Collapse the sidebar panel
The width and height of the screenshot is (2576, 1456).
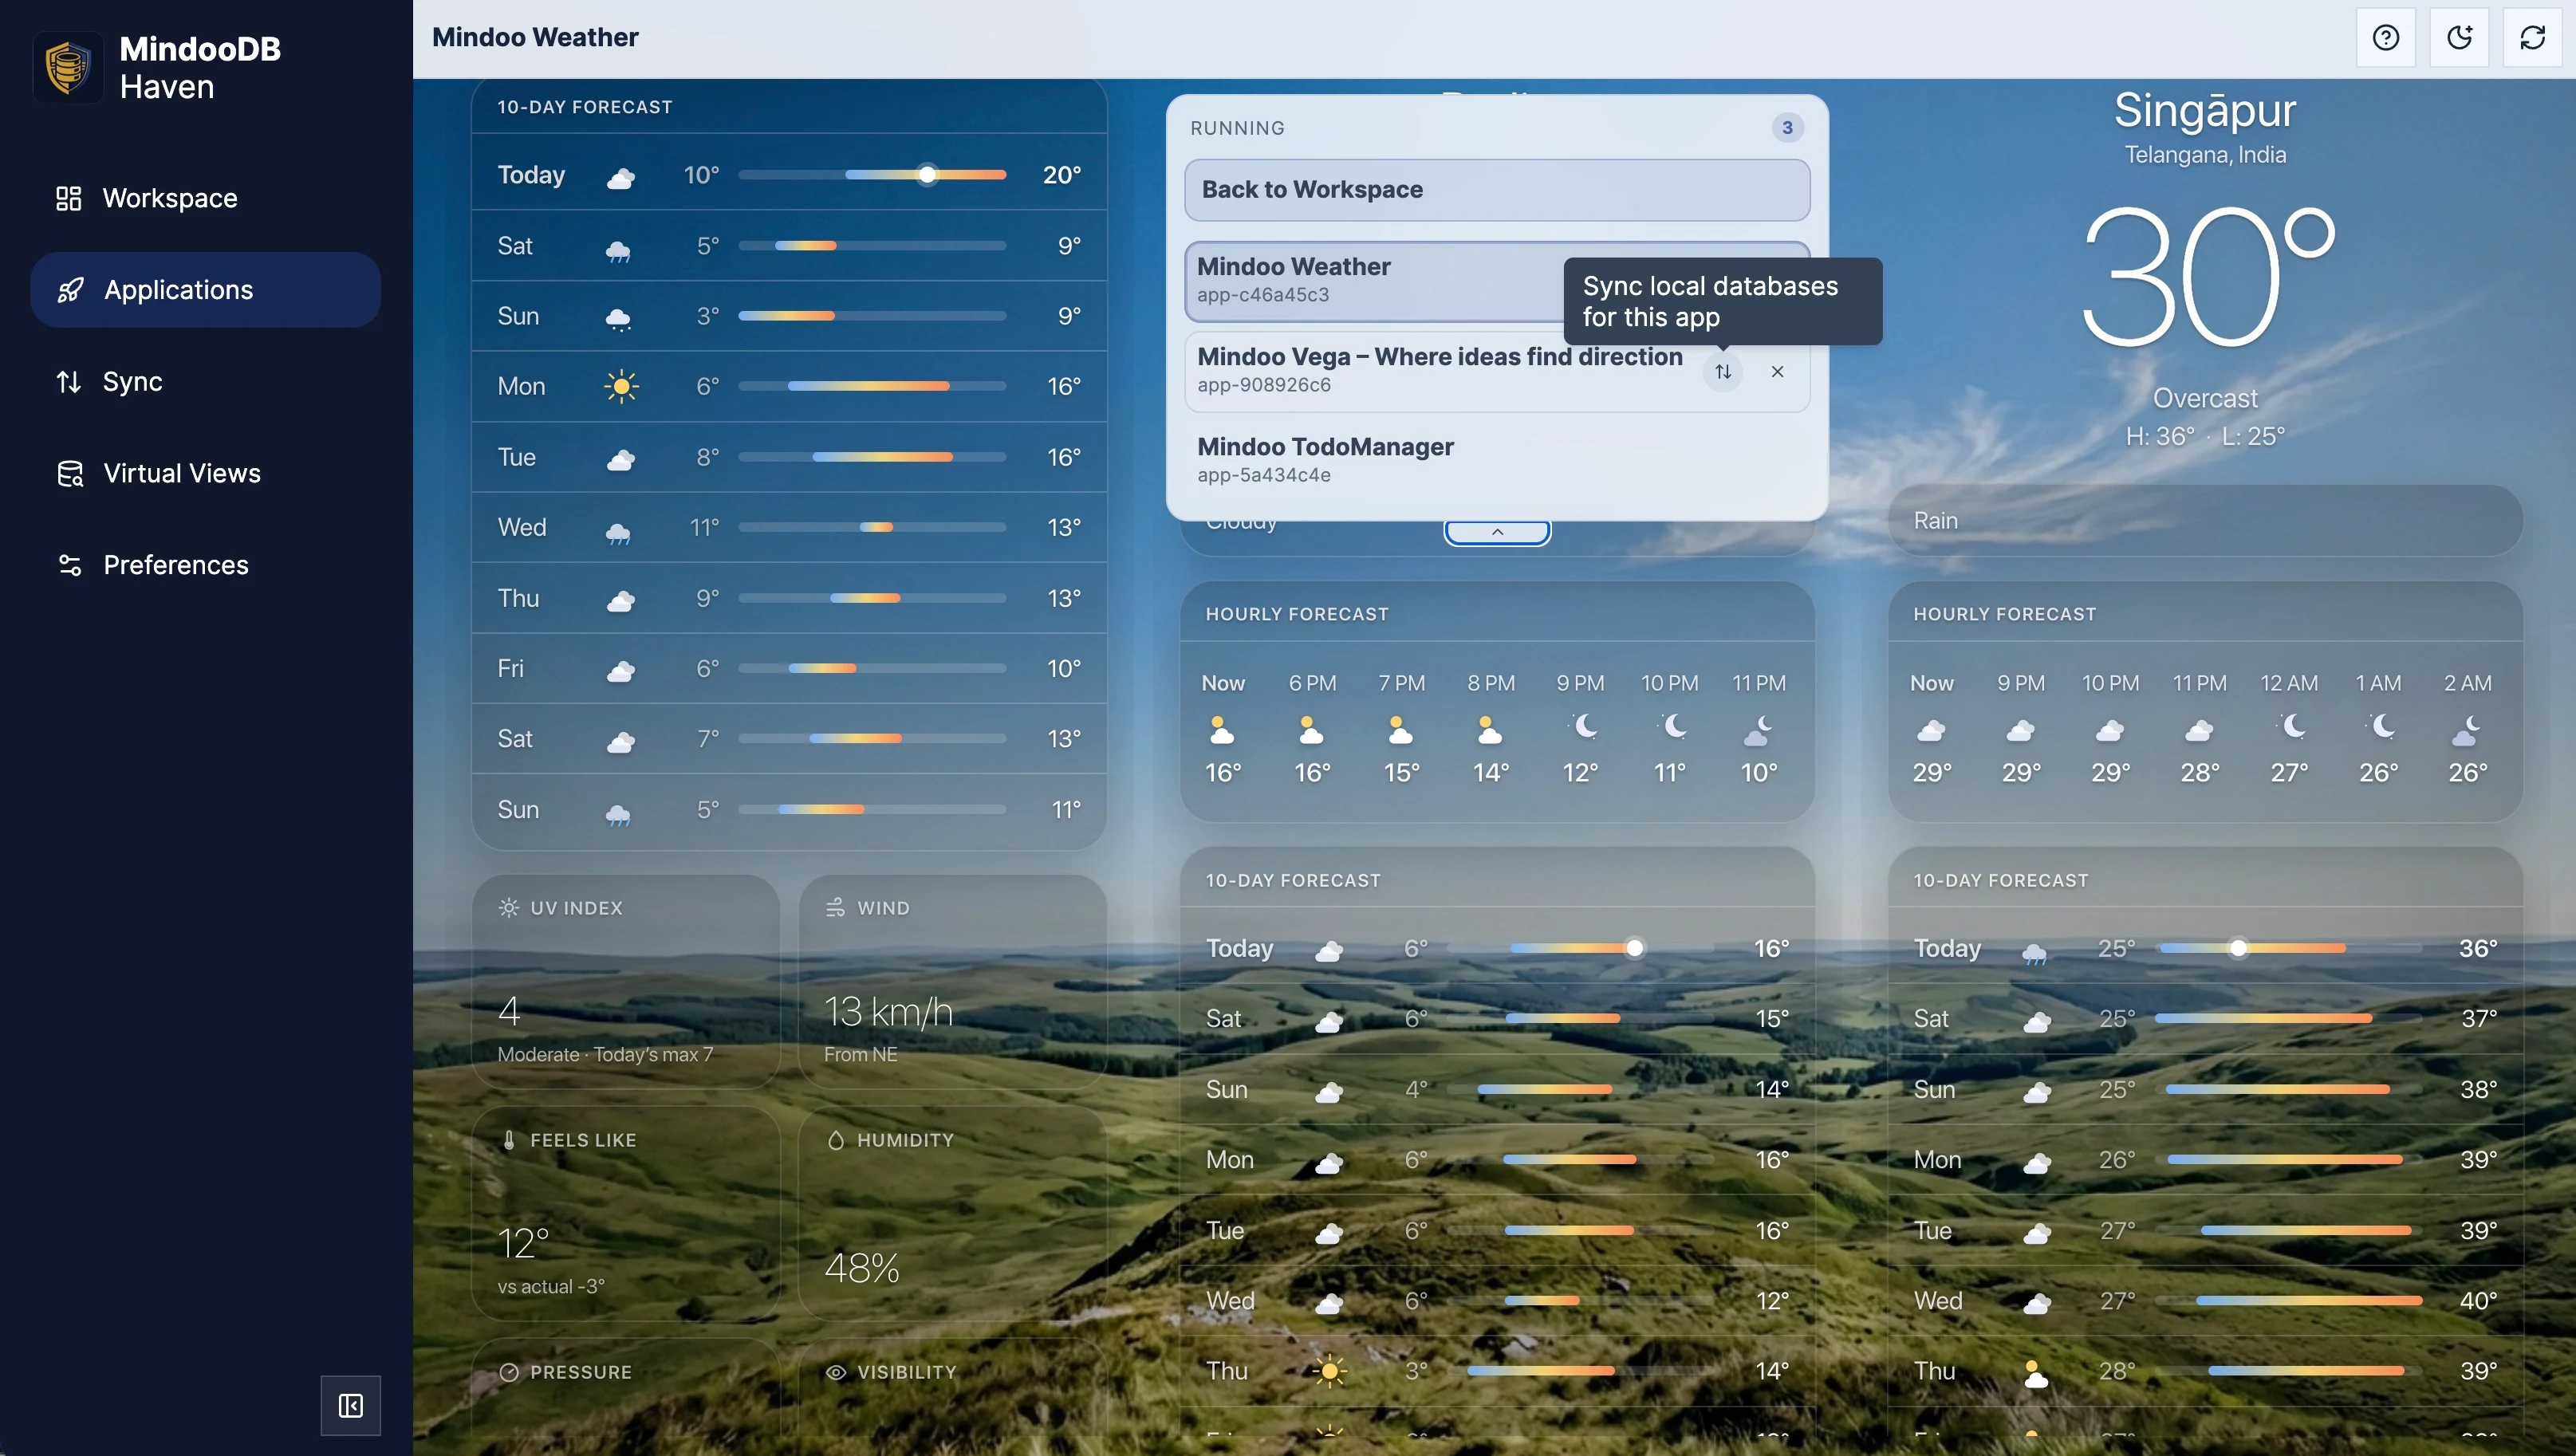349,1405
